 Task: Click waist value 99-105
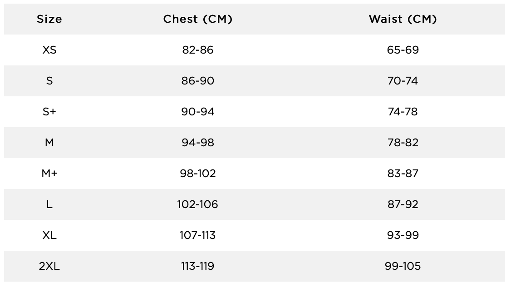(403, 266)
